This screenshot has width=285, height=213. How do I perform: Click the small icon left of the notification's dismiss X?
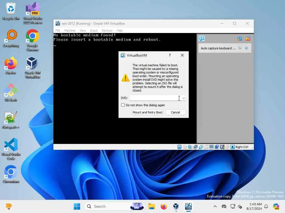click(240, 48)
